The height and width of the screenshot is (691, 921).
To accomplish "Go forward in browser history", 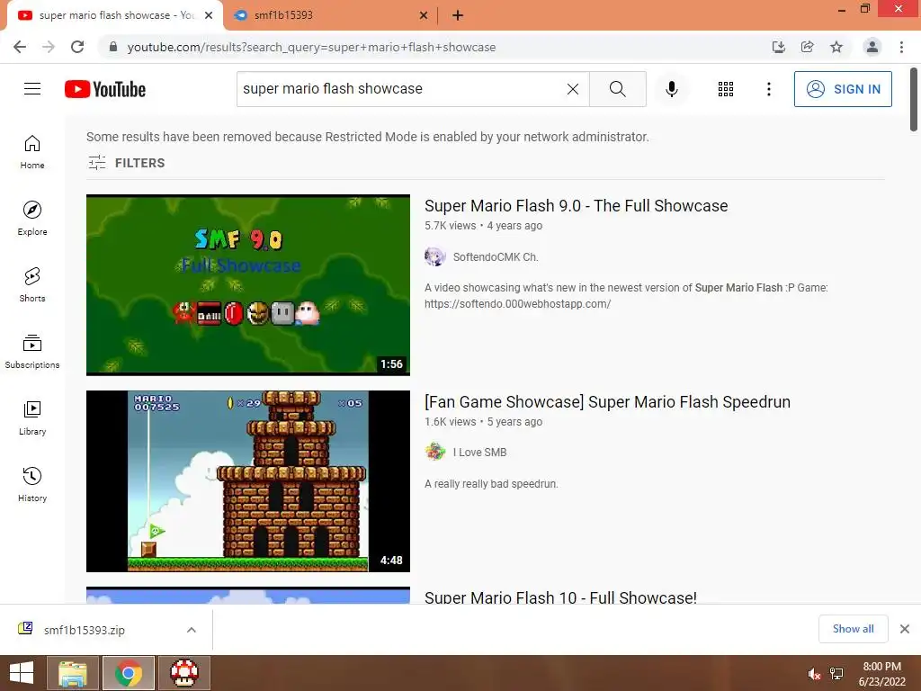I will pyautogui.click(x=49, y=47).
